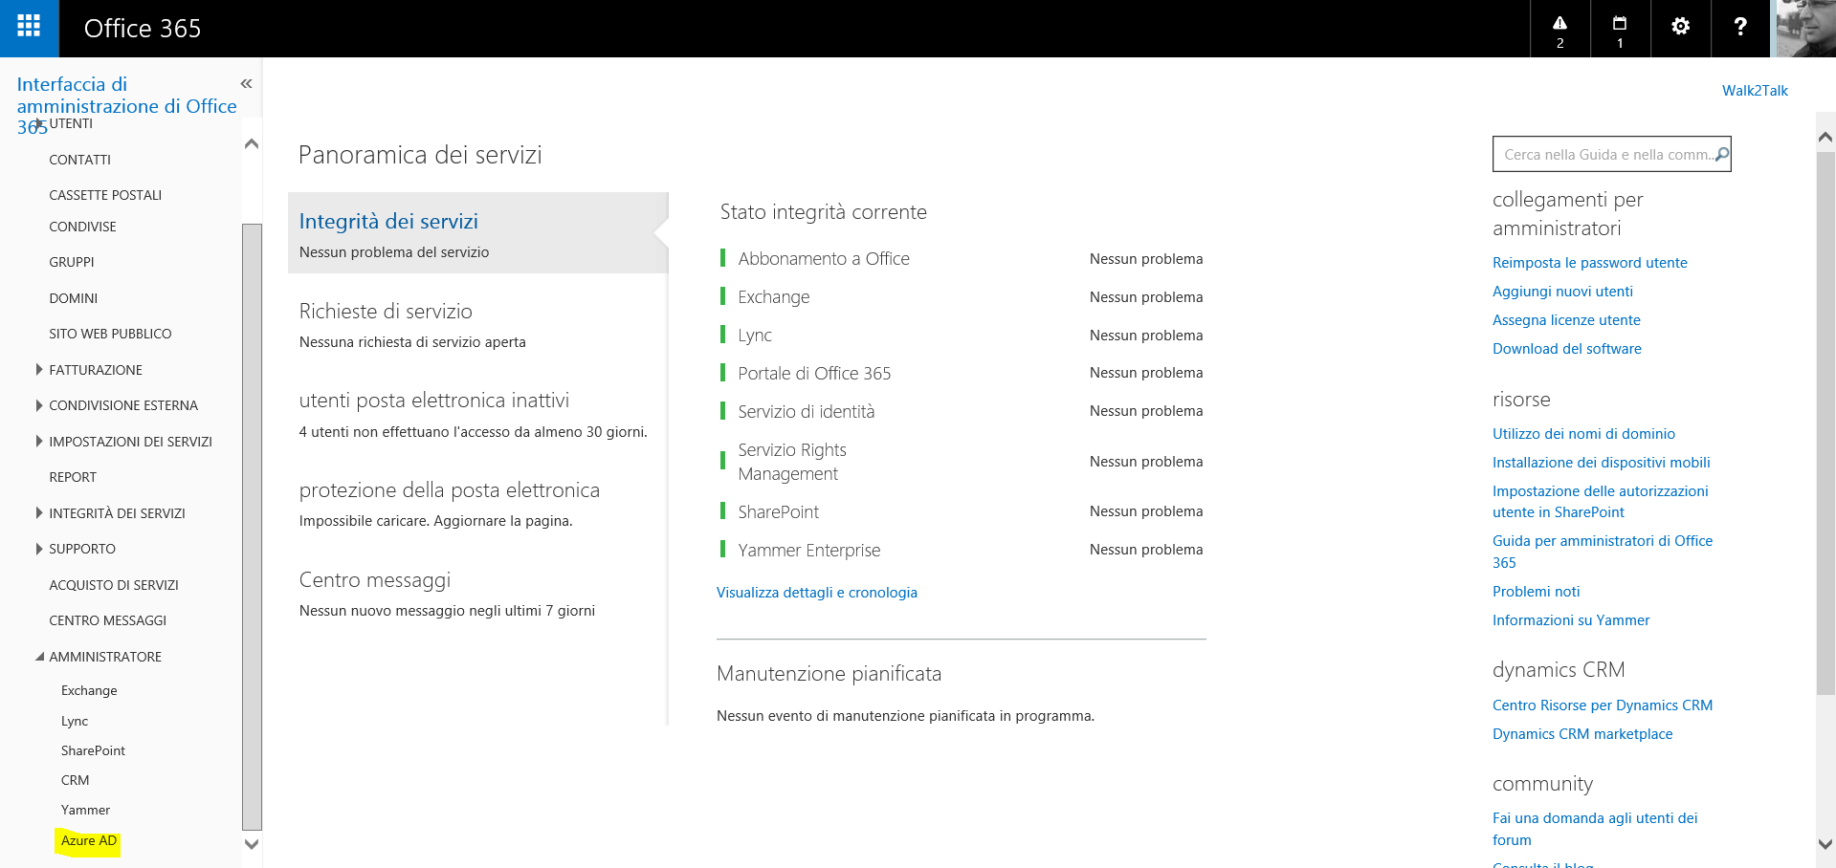Click the SharePoint service status row

962,511
